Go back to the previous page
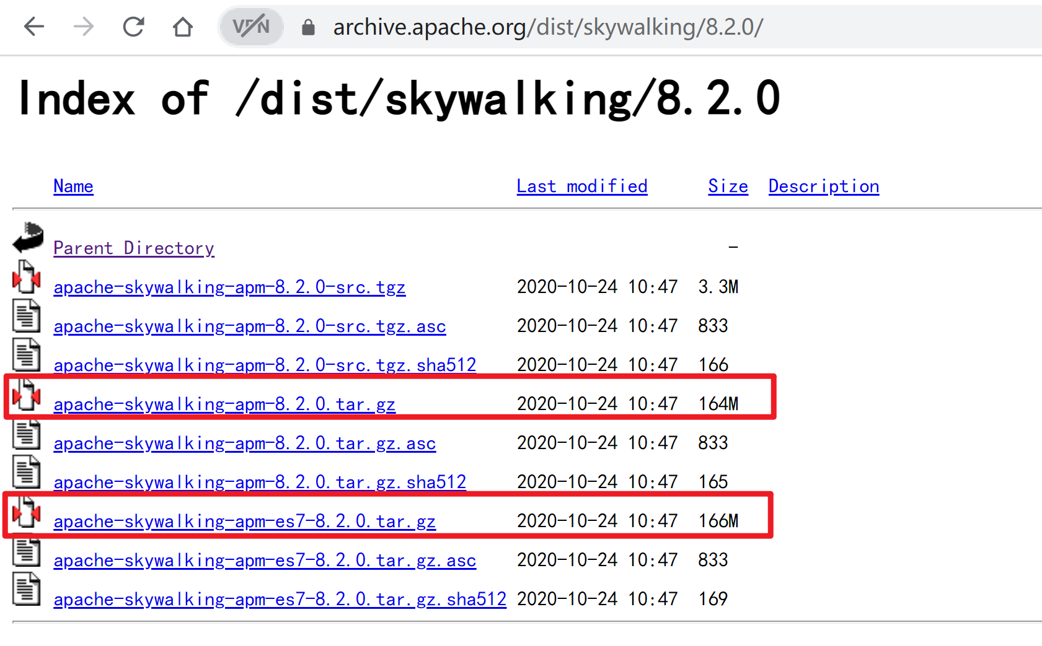The image size is (1042, 646). point(34,27)
